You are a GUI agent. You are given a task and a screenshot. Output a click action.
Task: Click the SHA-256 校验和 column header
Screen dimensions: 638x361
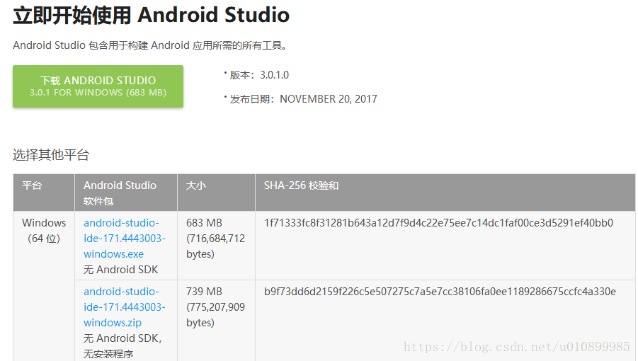302,185
